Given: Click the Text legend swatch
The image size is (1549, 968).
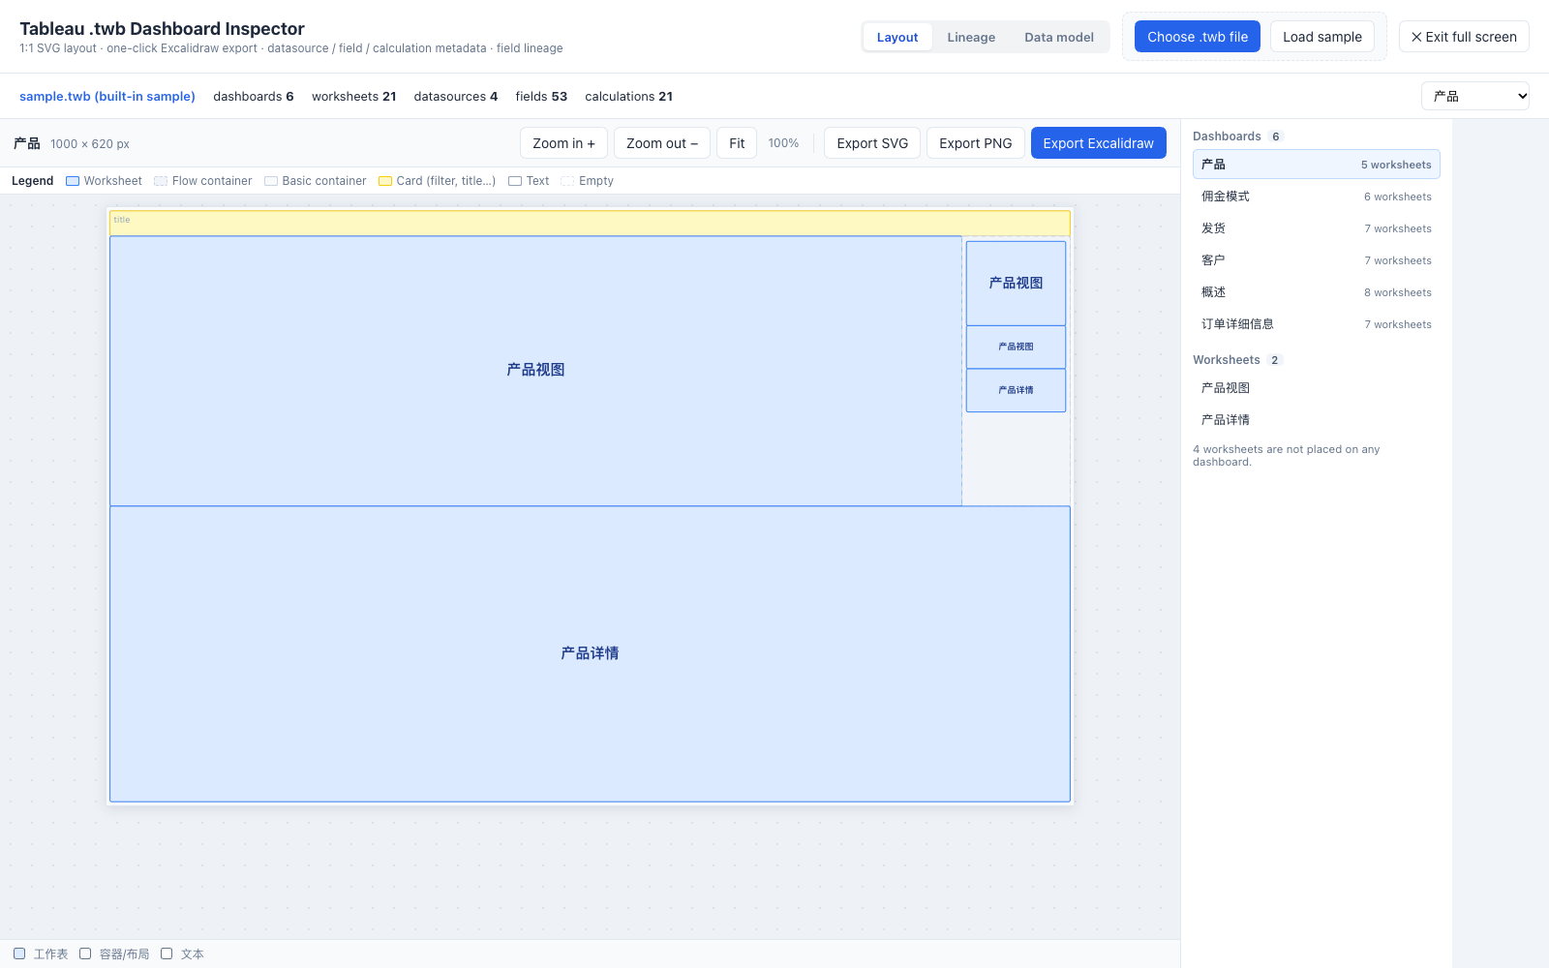Looking at the screenshot, I should pyautogui.click(x=515, y=181).
